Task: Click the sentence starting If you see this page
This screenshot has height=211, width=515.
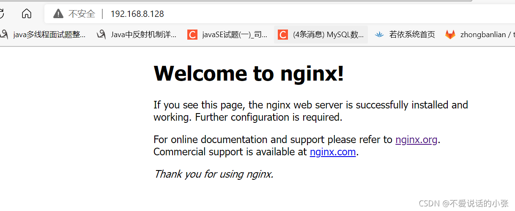Action: click(311, 111)
